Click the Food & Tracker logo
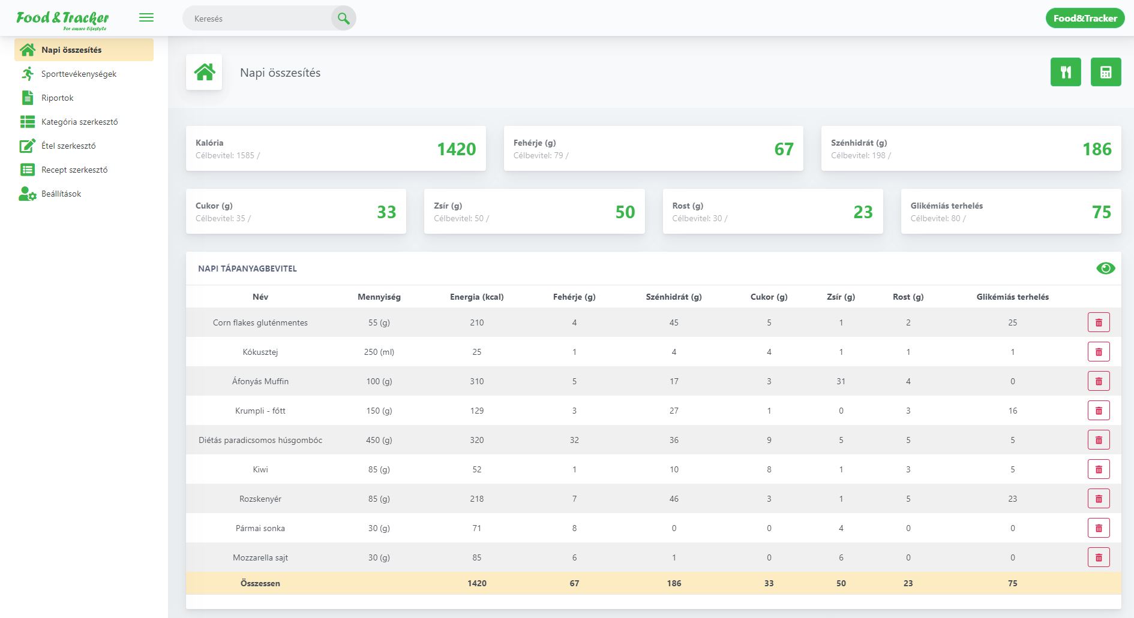 pos(62,20)
